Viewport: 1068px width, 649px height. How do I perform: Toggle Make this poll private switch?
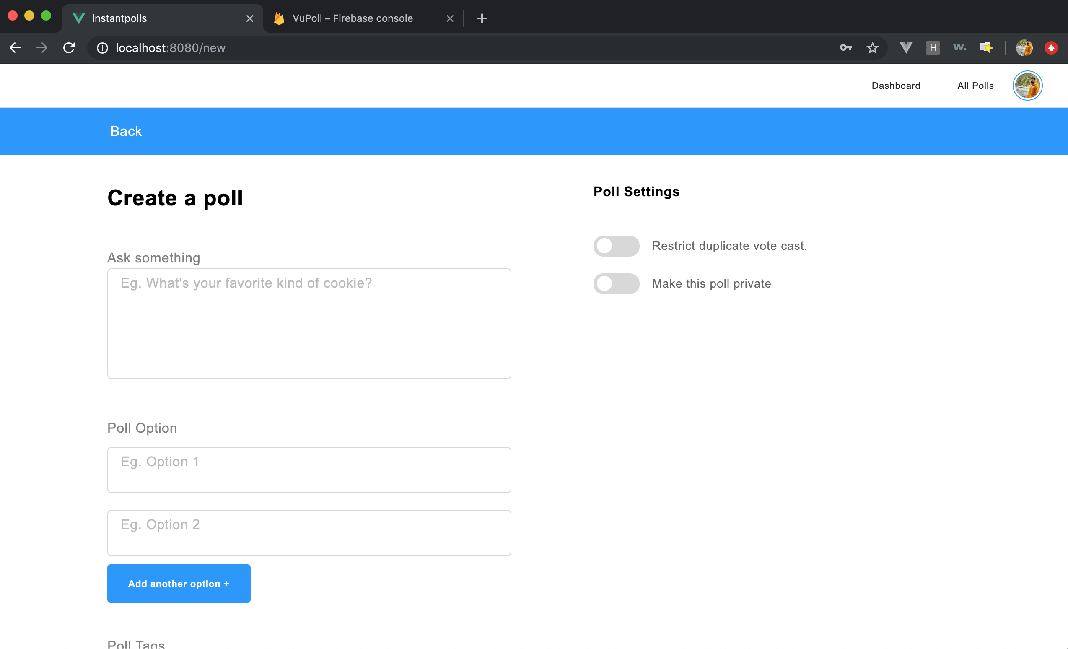click(x=616, y=283)
